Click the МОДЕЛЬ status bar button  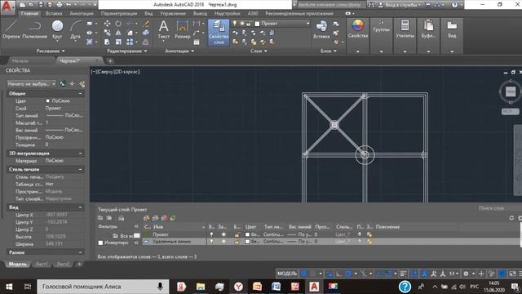tap(287, 274)
